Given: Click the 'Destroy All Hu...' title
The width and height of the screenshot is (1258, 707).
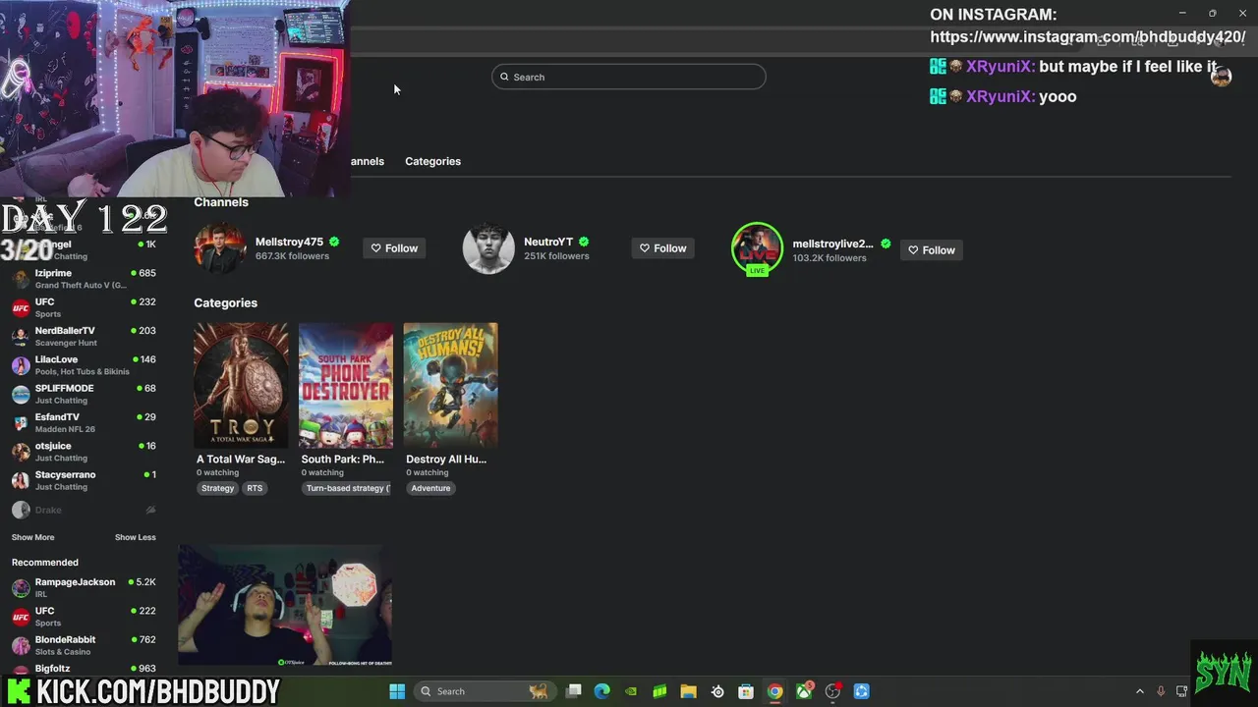Looking at the screenshot, I should tap(446, 459).
